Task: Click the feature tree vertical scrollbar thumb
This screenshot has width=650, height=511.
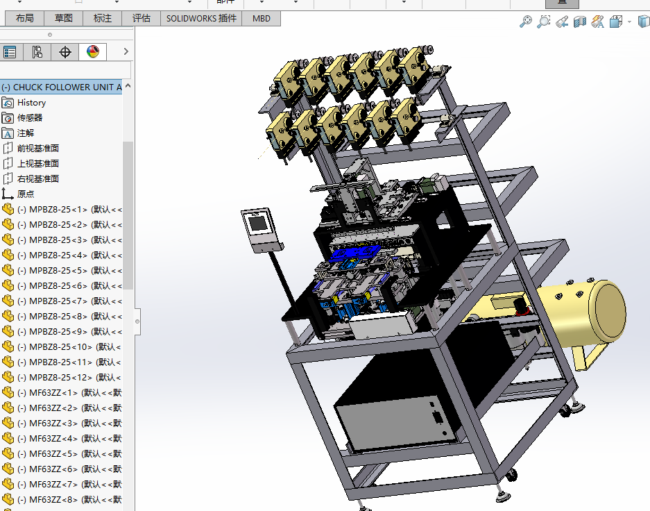Action: click(x=128, y=215)
